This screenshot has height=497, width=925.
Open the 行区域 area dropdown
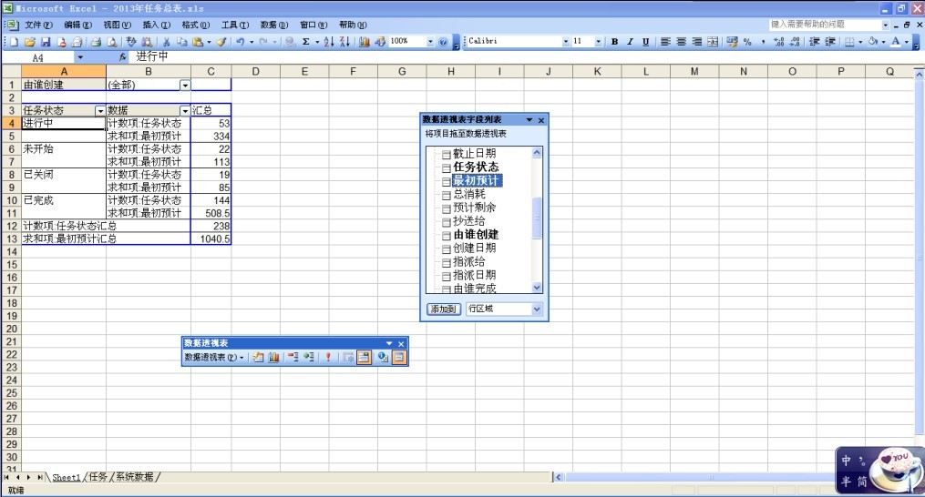[x=536, y=309]
